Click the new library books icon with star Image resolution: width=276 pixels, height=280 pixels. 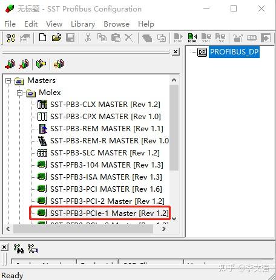tap(59, 64)
